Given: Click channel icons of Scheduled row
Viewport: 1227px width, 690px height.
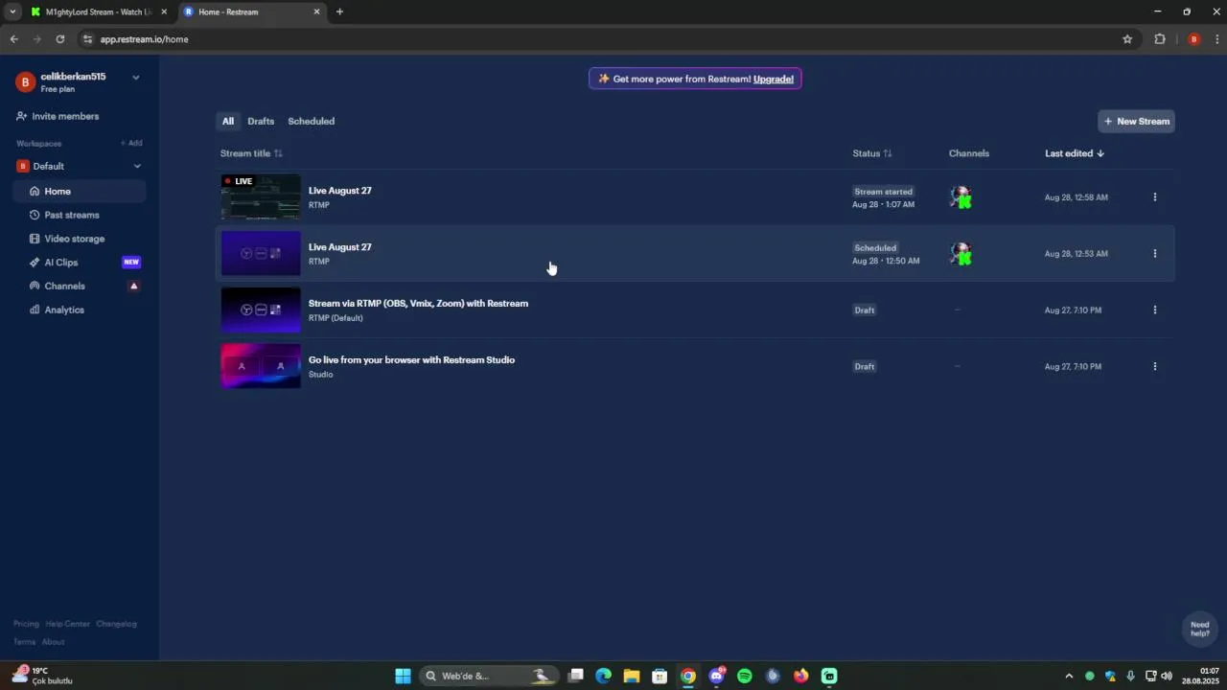Looking at the screenshot, I should [961, 254].
